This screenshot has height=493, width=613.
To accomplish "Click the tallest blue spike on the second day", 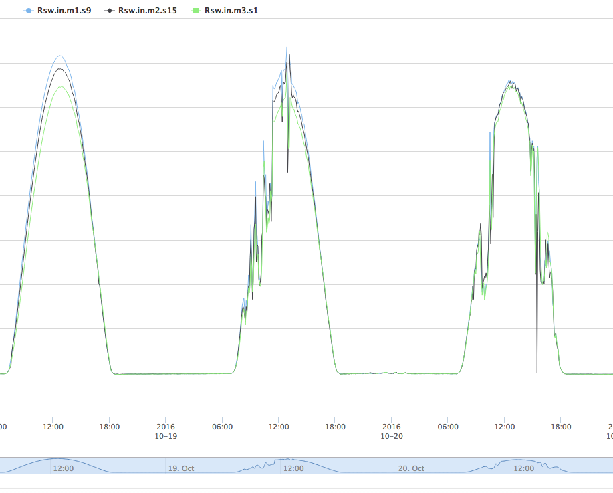I will click(287, 48).
